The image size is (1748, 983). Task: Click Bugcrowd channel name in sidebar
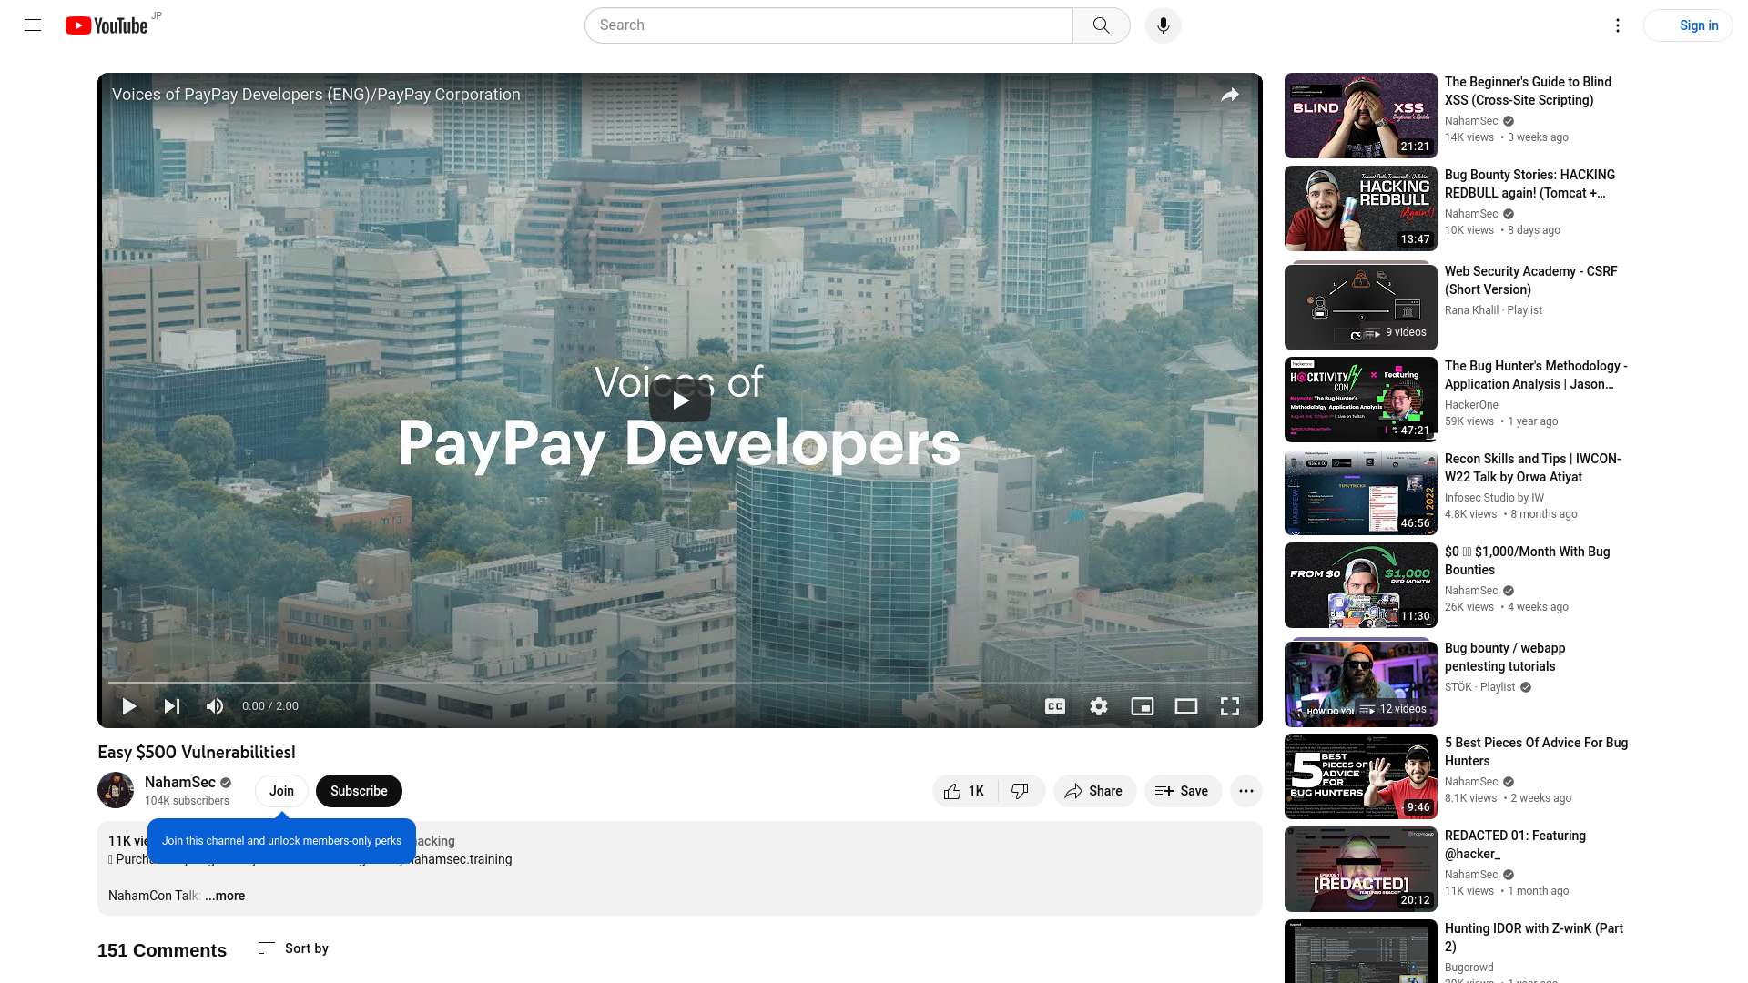tap(1469, 968)
